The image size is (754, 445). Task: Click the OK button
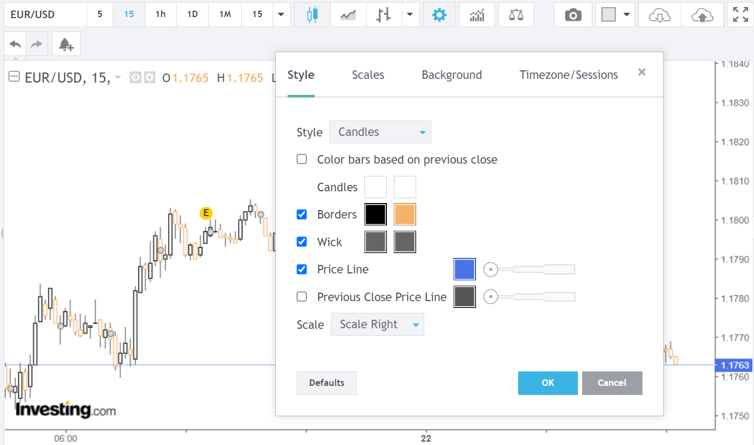point(547,383)
